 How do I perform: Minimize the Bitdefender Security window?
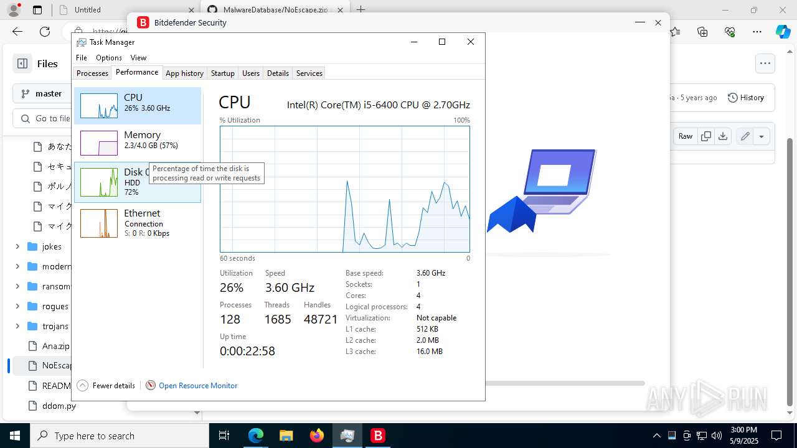[x=639, y=22]
